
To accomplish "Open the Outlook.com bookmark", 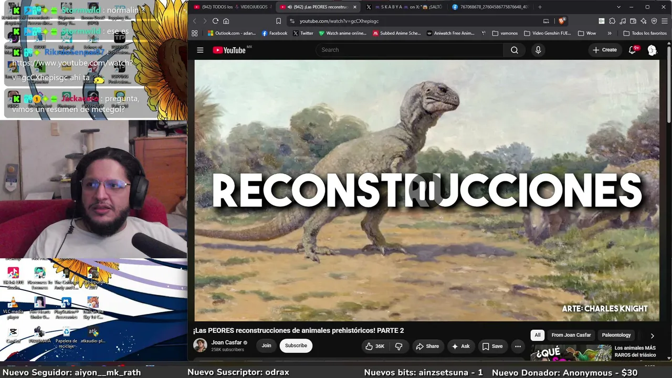I will point(232,33).
